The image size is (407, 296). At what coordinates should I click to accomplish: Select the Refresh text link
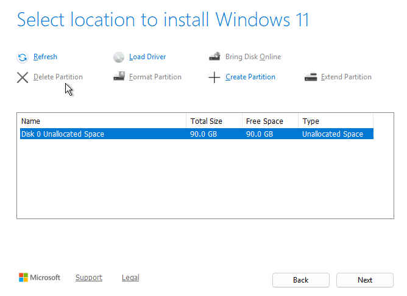(x=45, y=57)
